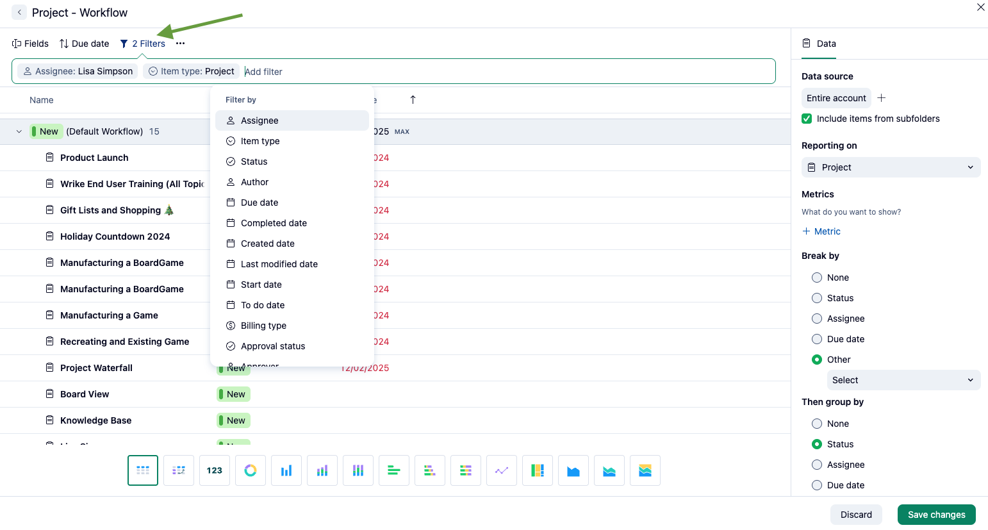The width and height of the screenshot is (988, 530).
Task: Select the treemap chart type
Action: click(x=538, y=470)
